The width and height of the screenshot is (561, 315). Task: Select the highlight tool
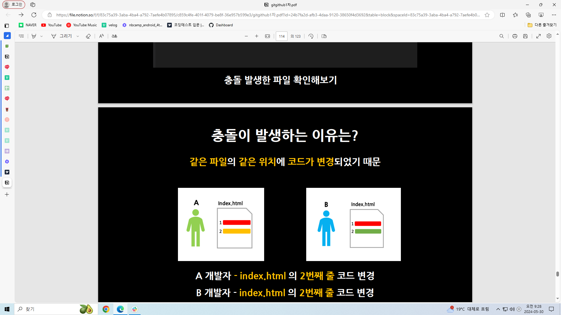[34, 36]
